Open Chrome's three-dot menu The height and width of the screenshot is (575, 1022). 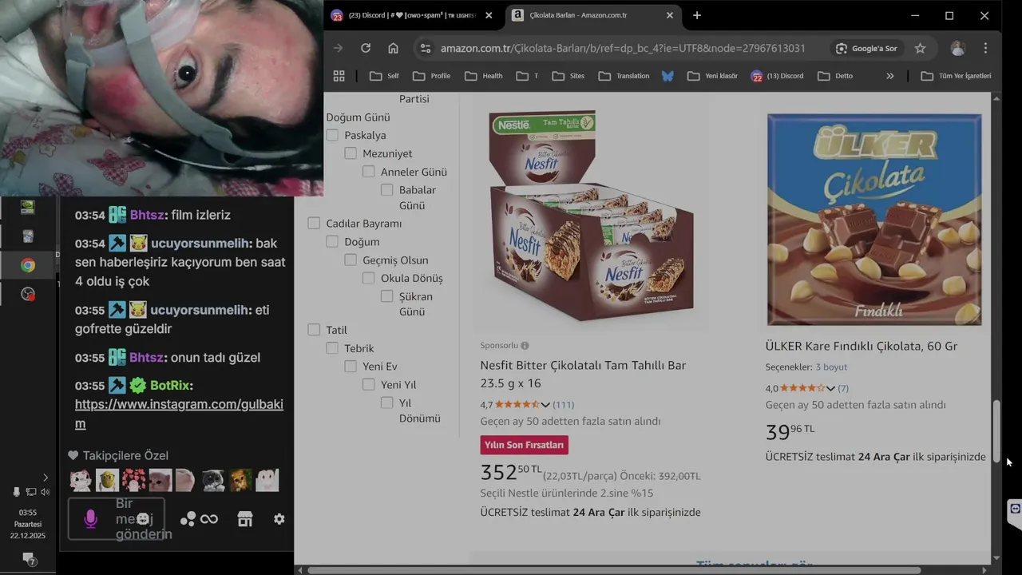[x=986, y=48]
